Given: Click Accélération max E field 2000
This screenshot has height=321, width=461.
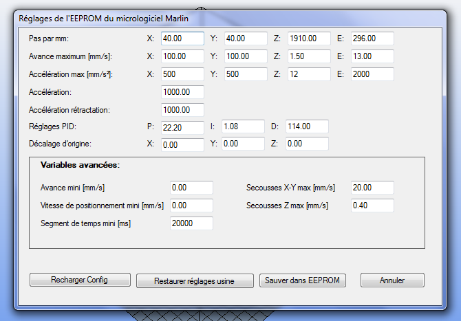Looking at the screenshot, I should tap(372, 74).
